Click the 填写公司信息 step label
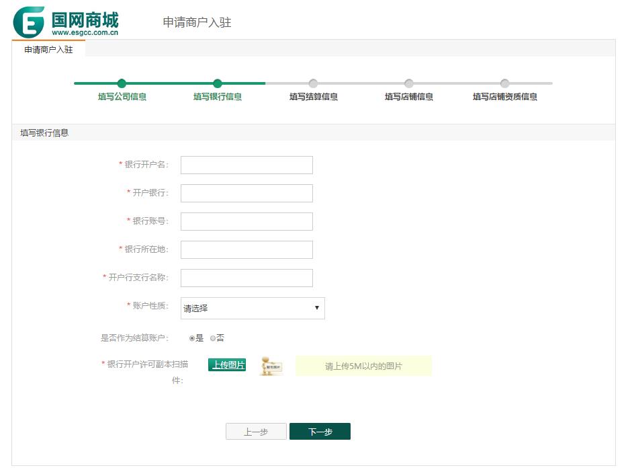This screenshot has height=472, width=628. [122, 97]
